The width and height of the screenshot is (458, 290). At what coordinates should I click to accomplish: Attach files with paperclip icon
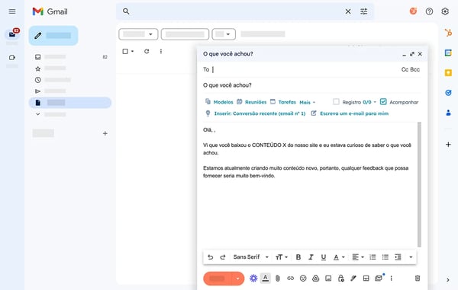tap(278, 279)
